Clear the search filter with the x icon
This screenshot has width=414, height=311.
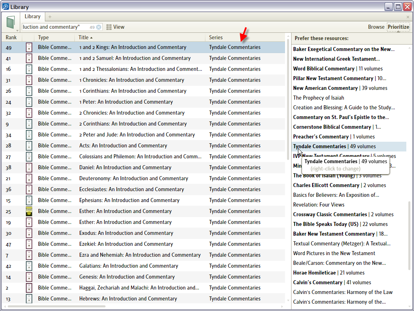click(99, 27)
